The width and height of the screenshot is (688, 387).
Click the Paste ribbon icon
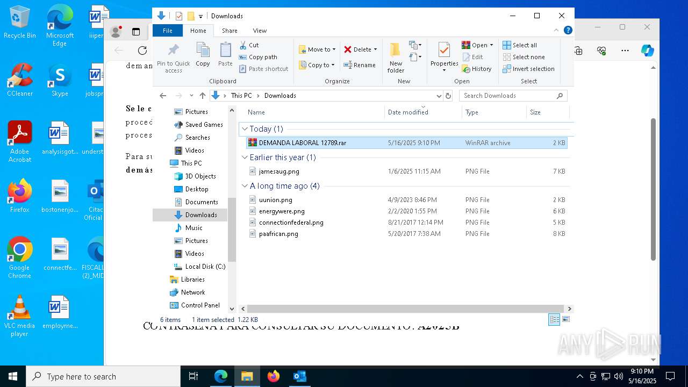coord(225,55)
